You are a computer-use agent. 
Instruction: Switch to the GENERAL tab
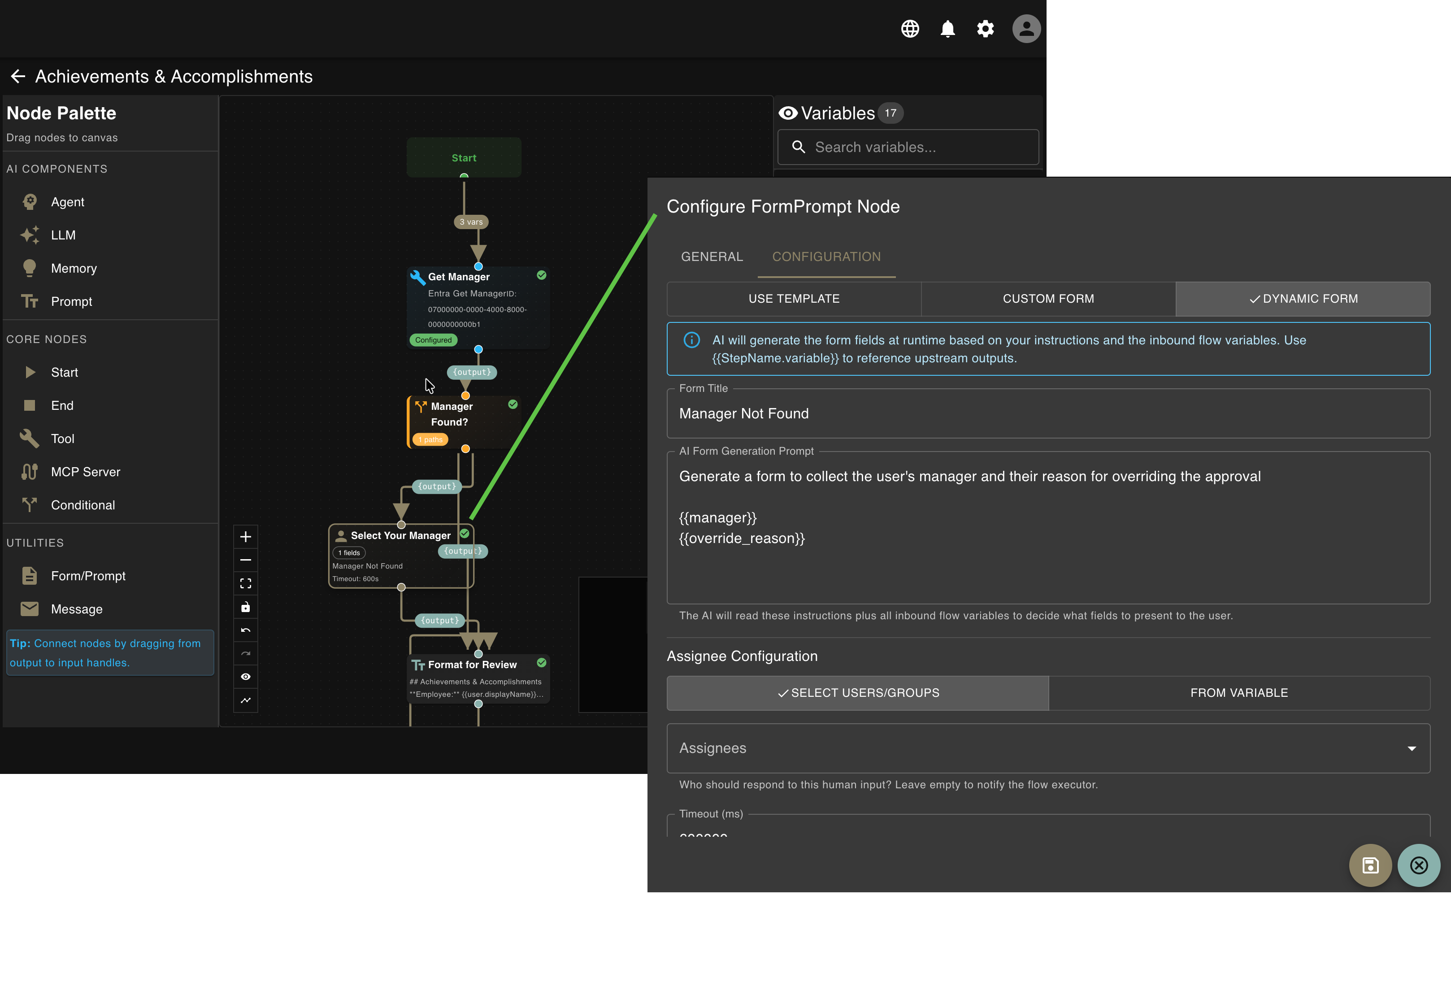[711, 256]
